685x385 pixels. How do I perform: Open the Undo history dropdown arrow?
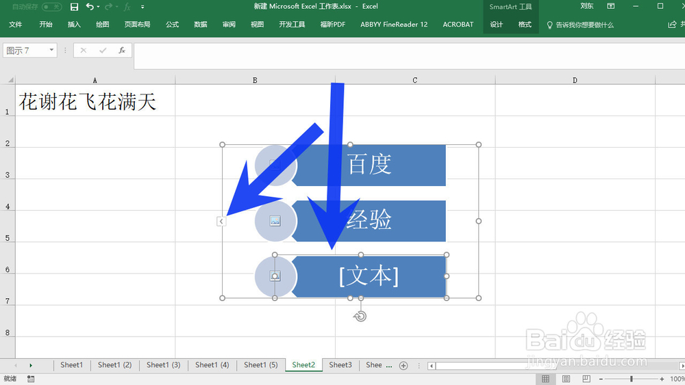pyautogui.click(x=98, y=7)
